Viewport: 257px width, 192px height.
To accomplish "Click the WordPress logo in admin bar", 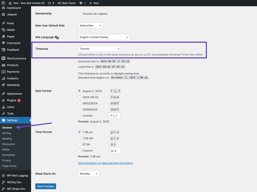I will (3, 3).
